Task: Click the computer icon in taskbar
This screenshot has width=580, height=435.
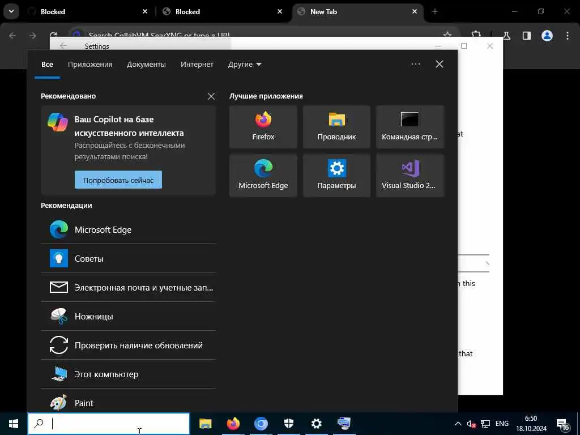Action: (x=344, y=424)
